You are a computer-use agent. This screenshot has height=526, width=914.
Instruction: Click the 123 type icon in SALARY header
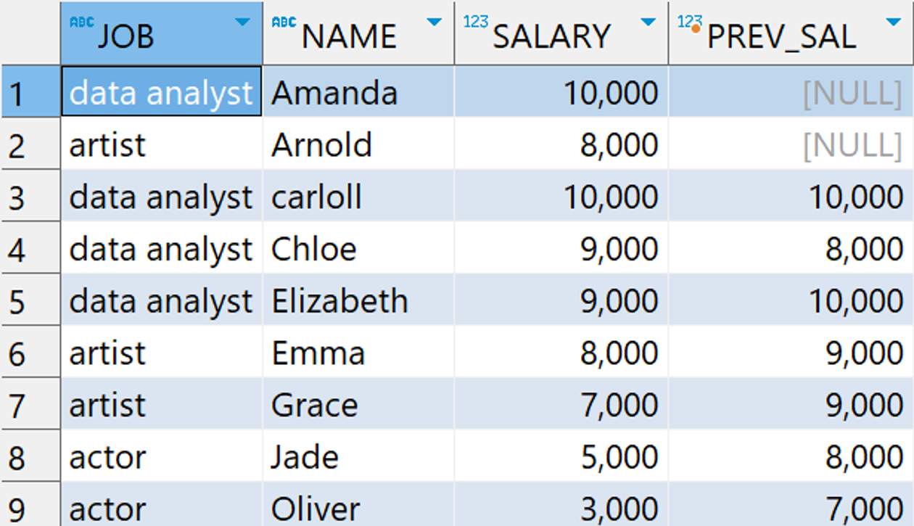[x=475, y=22]
